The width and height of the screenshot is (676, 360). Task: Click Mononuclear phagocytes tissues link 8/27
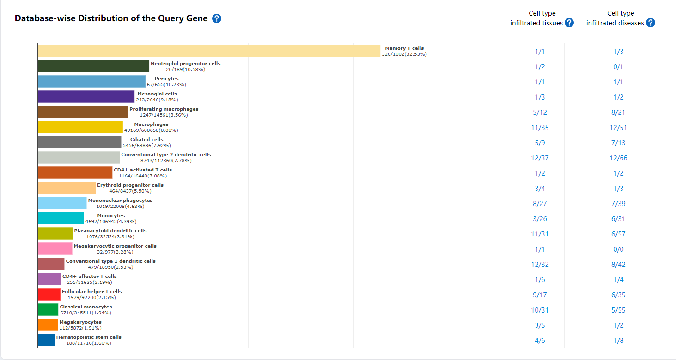click(x=540, y=204)
